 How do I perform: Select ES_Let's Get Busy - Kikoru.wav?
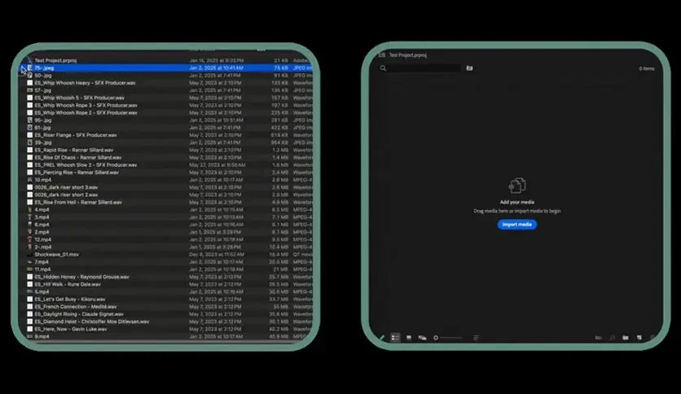(70, 300)
